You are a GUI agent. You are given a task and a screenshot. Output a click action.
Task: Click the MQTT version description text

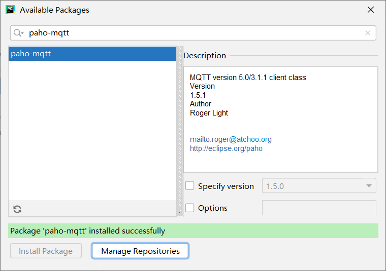(x=248, y=78)
